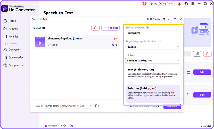Click Edit on the second result row
This screenshot has height=129, width=214.
click(202, 95)
